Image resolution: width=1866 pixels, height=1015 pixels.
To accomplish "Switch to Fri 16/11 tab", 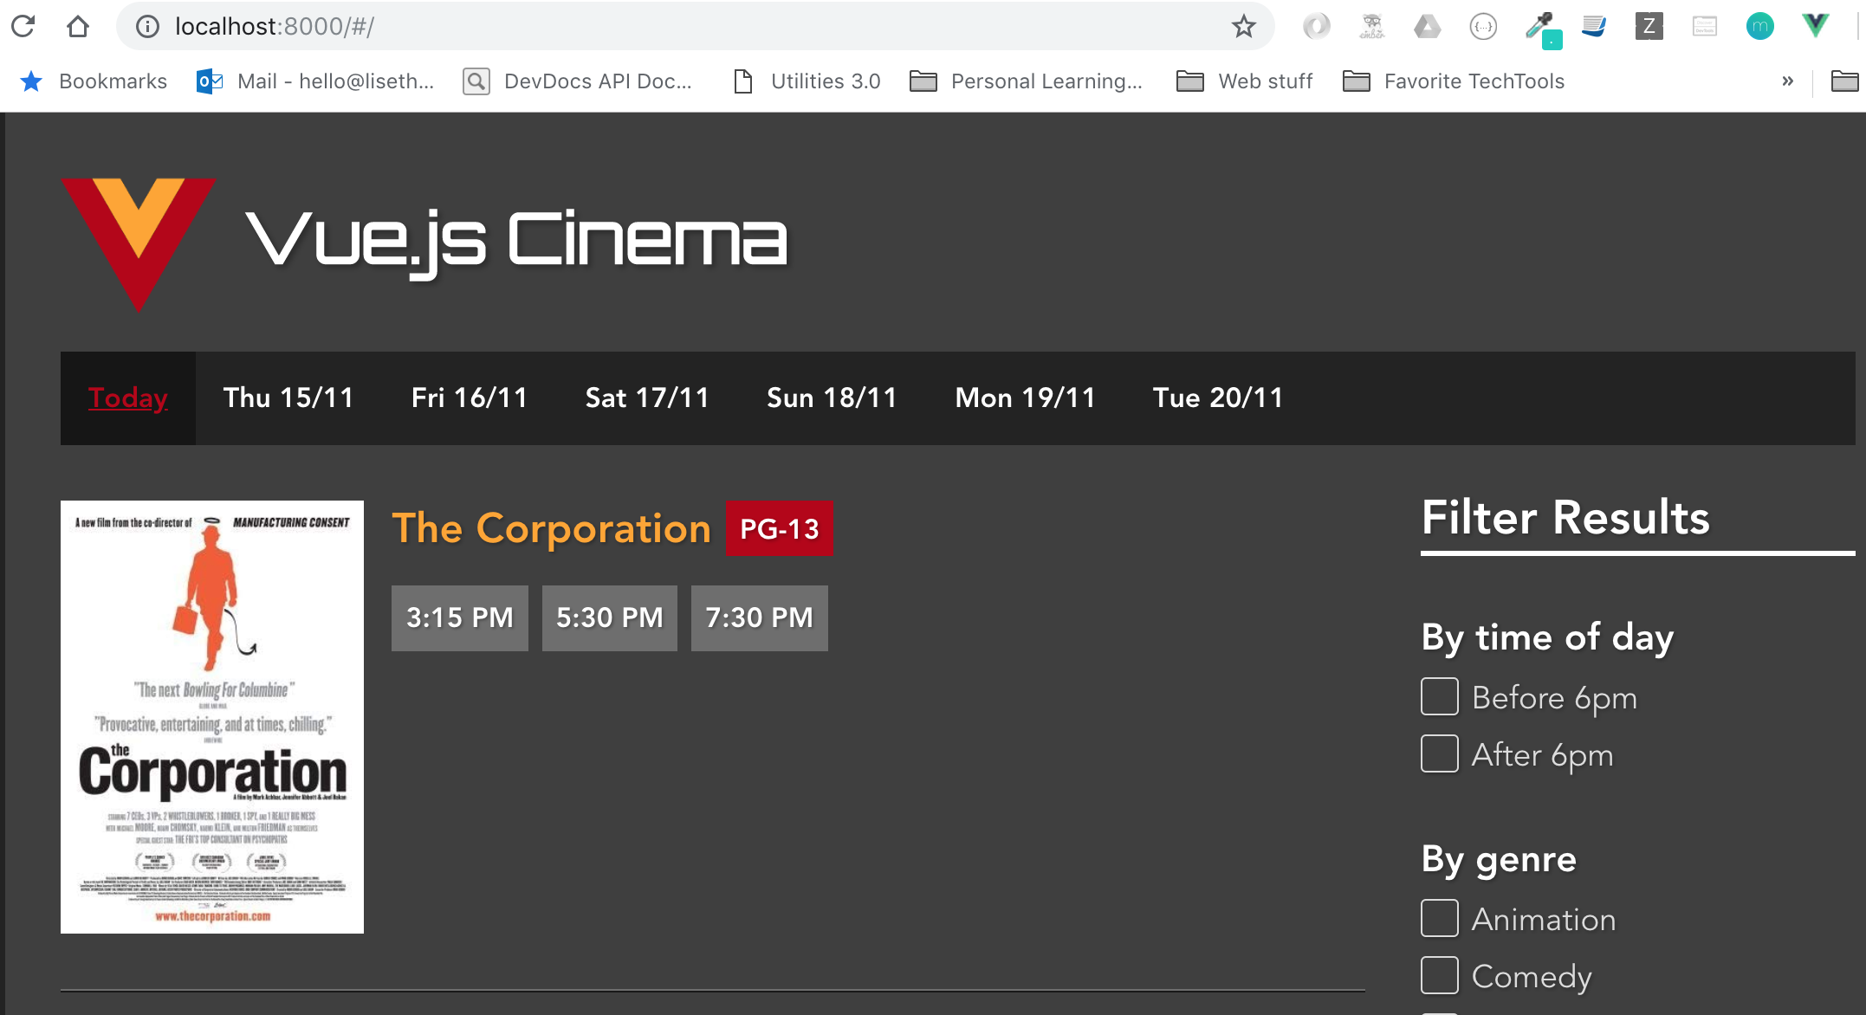I will click(470, 398).
